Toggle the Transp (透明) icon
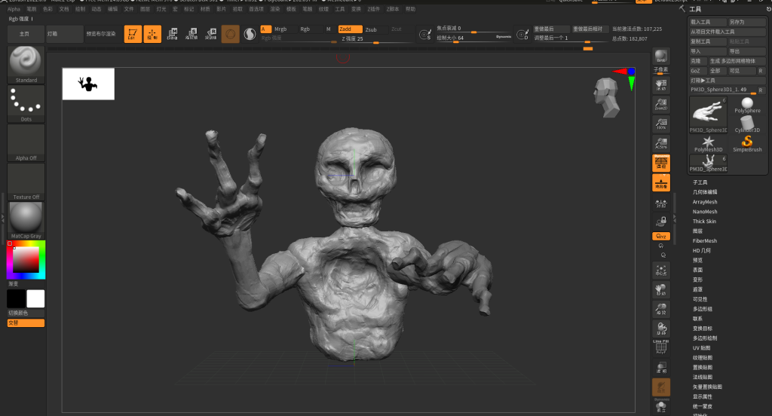772x416 pixels. (x=660, y=368)
